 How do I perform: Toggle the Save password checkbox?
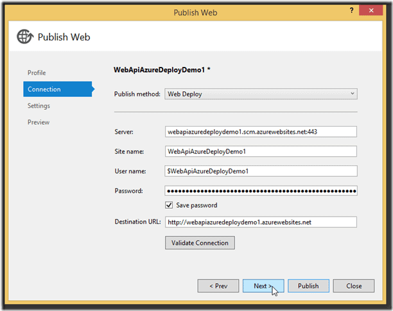pyautogui.click(x=169, y=205)
